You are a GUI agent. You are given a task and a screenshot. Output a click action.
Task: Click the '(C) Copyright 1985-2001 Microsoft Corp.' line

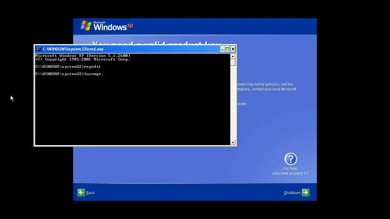coord(83,59)
